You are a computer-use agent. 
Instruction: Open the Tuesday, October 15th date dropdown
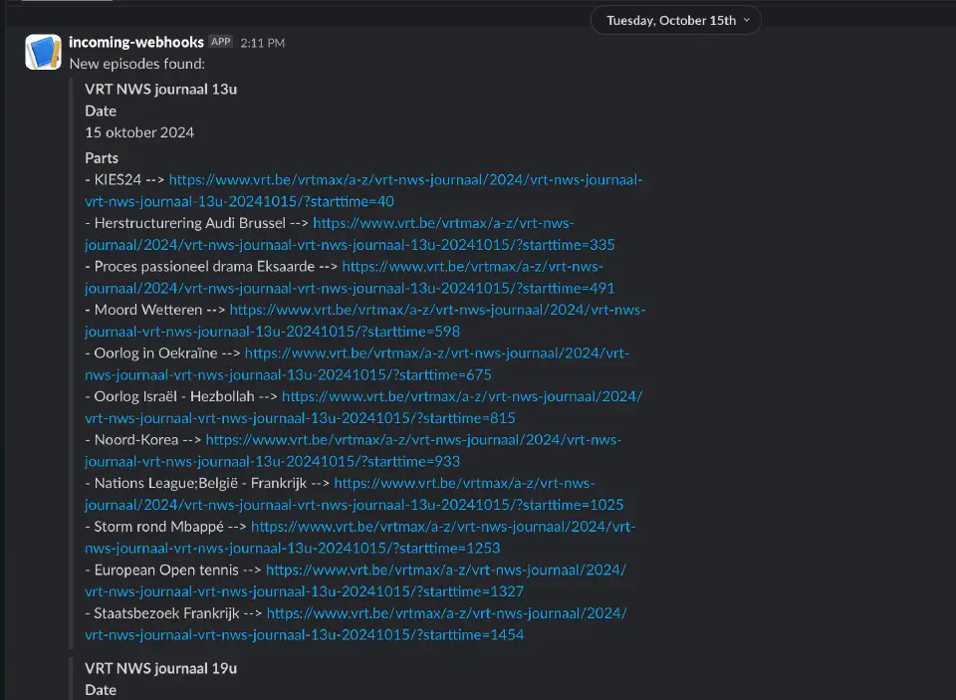[675, 20]
